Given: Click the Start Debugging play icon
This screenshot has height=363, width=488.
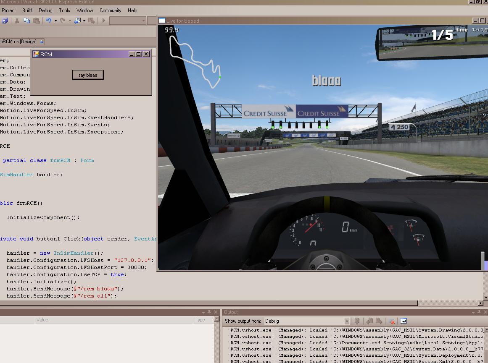Looking at the screenshot, I should point(104,21).
